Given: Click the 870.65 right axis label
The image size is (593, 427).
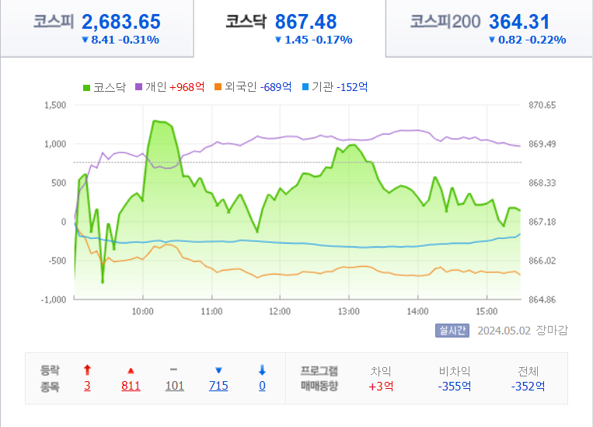Looking at the screenshot, I should tap(542, 105).
